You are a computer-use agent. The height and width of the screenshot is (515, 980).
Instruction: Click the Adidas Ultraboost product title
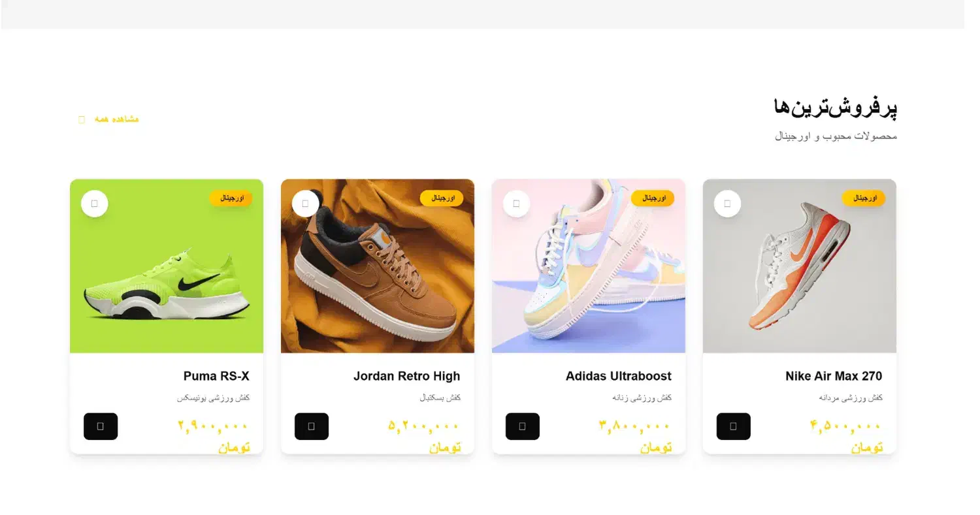pos(618,376)
